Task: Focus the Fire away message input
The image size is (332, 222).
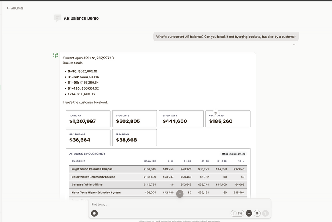Action: tap(180, 205)
